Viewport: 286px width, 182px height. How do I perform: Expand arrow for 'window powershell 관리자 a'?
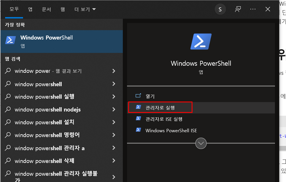coord(114,148)
